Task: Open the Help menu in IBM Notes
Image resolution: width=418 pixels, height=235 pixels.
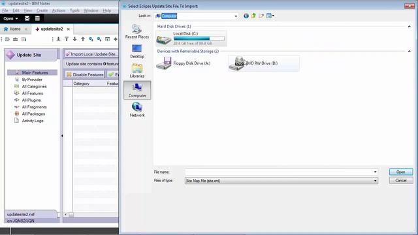Action: pyautogui.click(x=107, y=10)
